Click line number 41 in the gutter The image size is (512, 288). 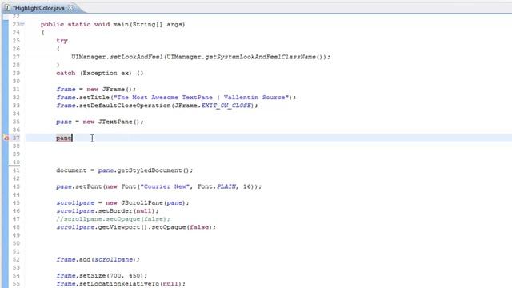[16, 170]
